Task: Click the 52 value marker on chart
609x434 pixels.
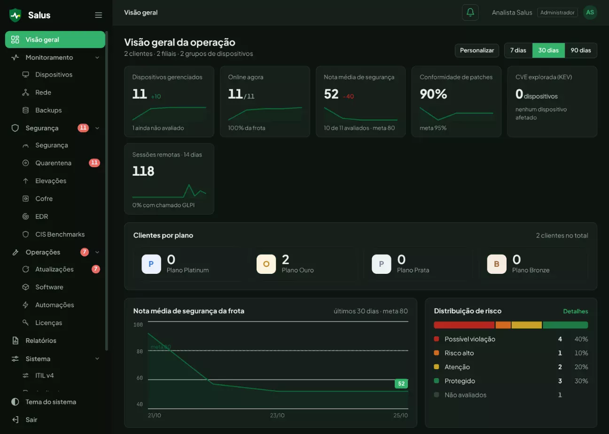Action: coord(401,384)
